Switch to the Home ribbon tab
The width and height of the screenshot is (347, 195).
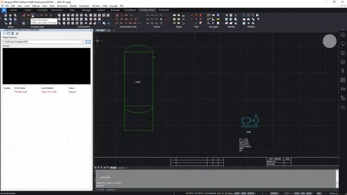pyautogui.click(x=13, y=10)
